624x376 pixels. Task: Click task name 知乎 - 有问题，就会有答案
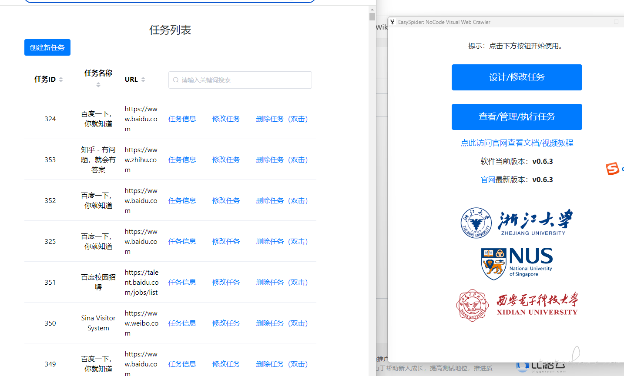tap(98, 160)
